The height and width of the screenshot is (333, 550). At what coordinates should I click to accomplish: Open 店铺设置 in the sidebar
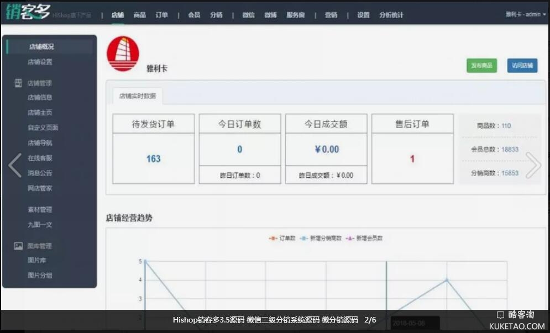coord(40,62)
